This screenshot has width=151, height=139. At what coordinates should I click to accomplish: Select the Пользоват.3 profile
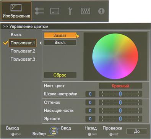pyautogui.click(x=23, y=59)
